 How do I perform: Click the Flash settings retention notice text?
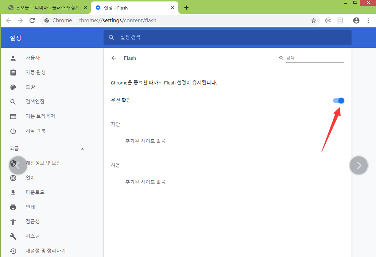[x=164, y=83]
